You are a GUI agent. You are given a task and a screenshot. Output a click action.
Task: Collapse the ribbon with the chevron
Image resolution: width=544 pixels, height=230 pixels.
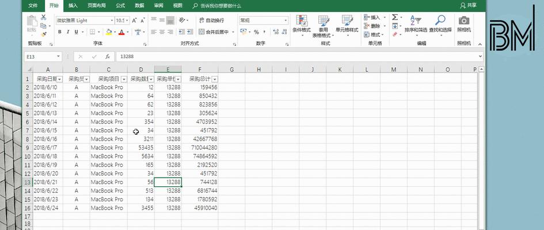480,44
